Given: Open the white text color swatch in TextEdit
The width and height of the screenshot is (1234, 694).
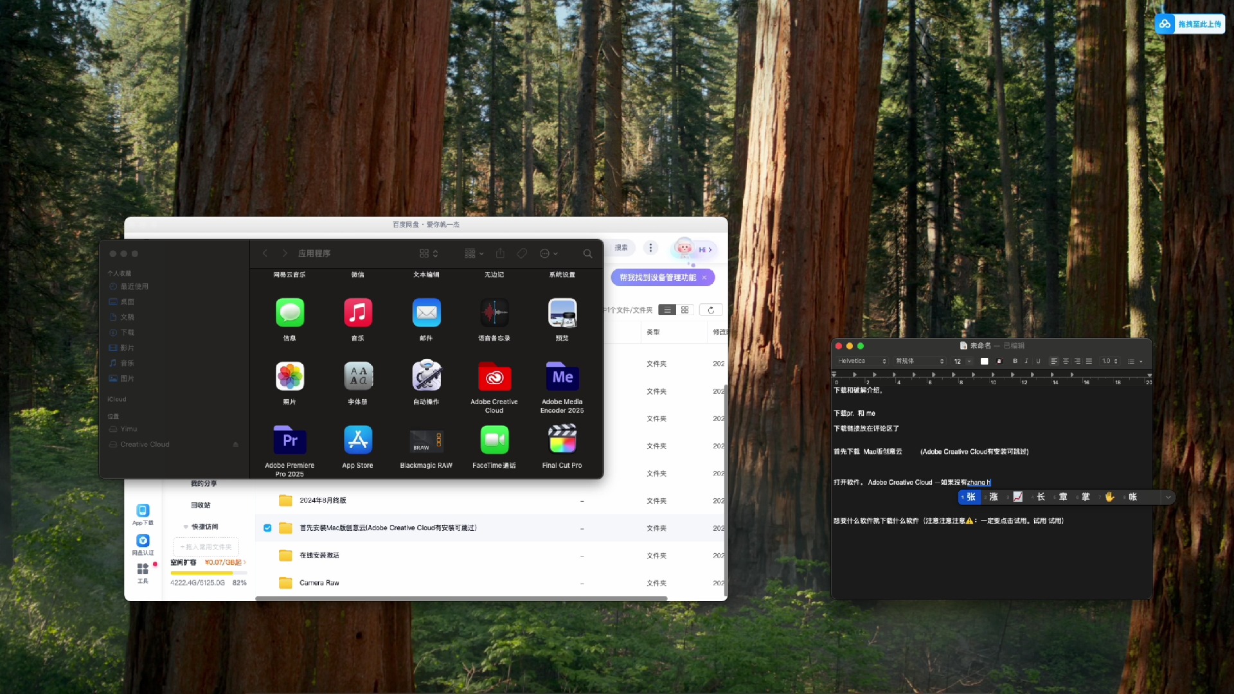Looking at the screenshot, I should (x=984, y=361).
